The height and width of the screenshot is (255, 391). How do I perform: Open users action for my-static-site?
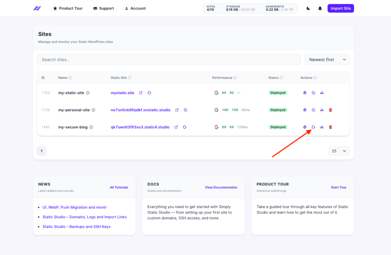click(322, 93)
